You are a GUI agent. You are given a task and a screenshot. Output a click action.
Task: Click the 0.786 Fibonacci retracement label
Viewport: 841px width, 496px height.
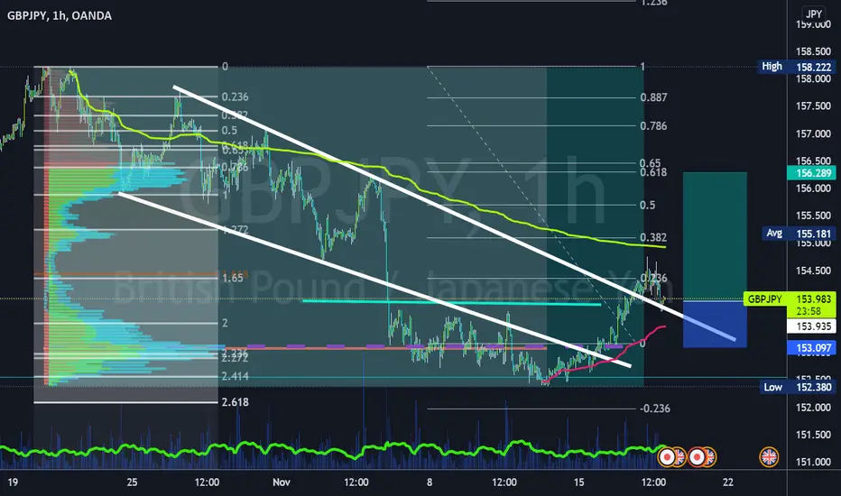[x=653, y=126]
